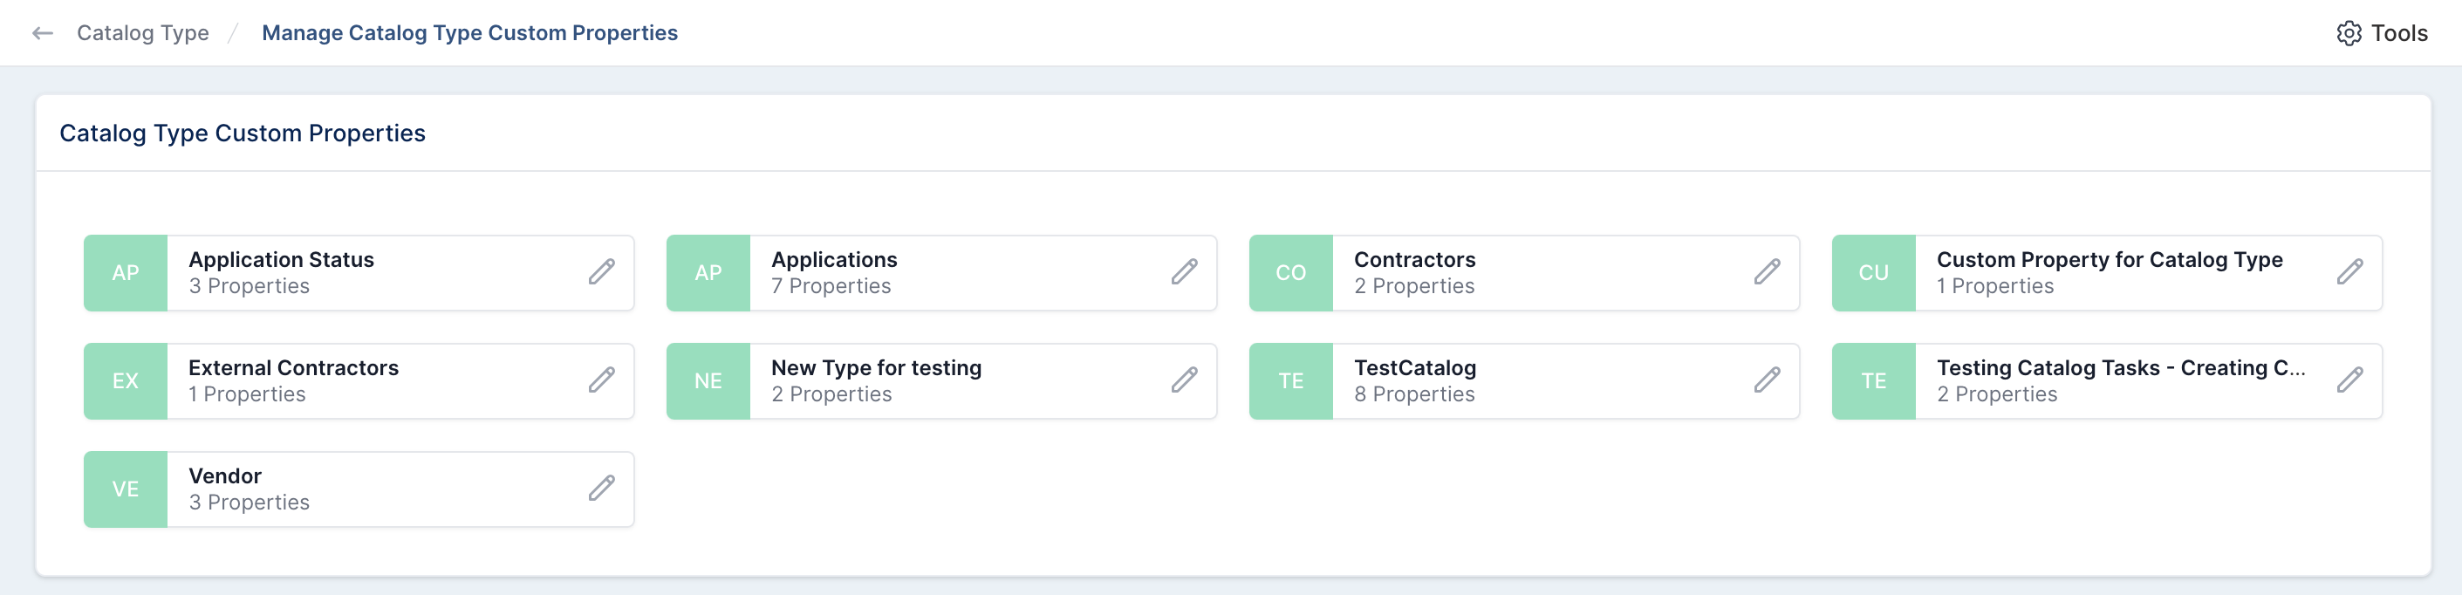Click the Tools gear icon
Screen dimensions: 2462x595
point(2349,33)
